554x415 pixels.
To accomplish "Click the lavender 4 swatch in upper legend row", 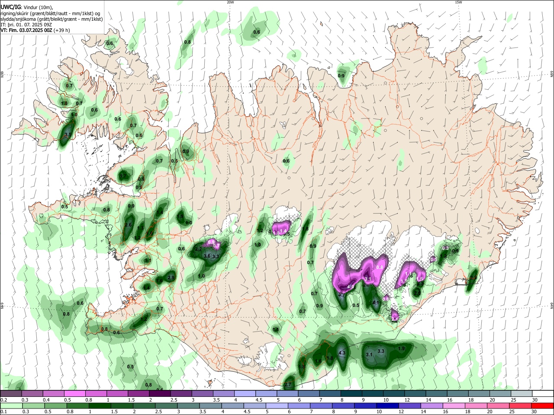I will (x=245, y=393).
